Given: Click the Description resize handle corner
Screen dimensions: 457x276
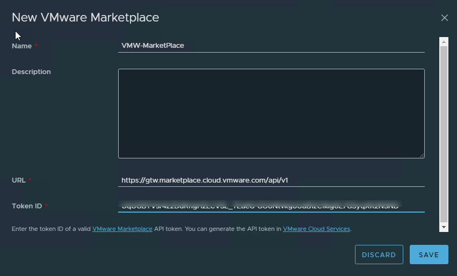Looking at the screenshot, I should 422,156.
